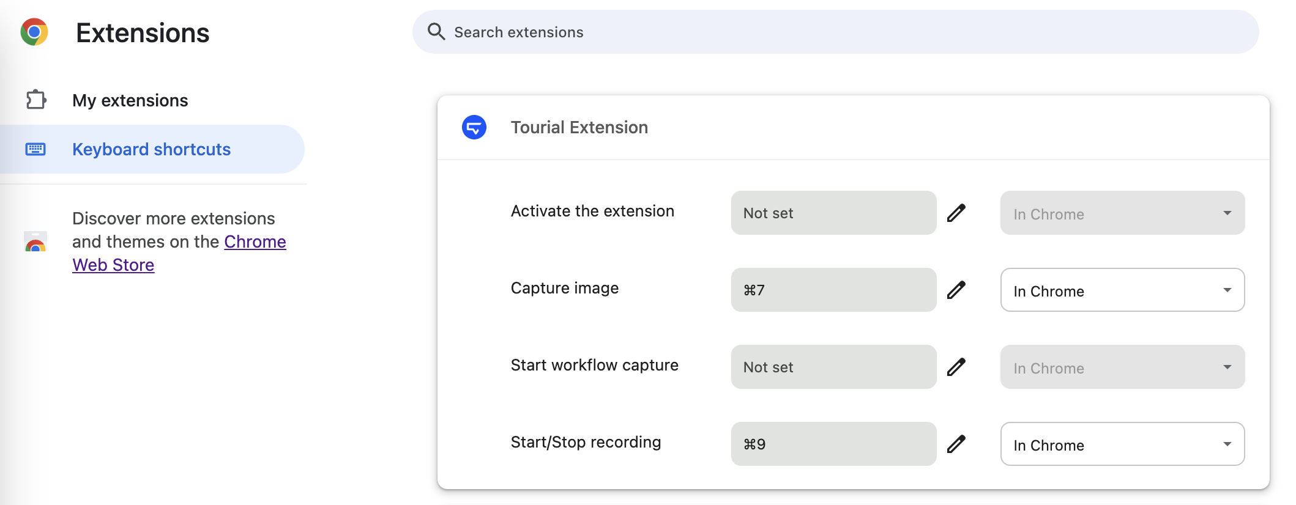Select the Keyboard shortcuts menu item
The width and height of the screenshot is (1296, 505).
[151, 149]
